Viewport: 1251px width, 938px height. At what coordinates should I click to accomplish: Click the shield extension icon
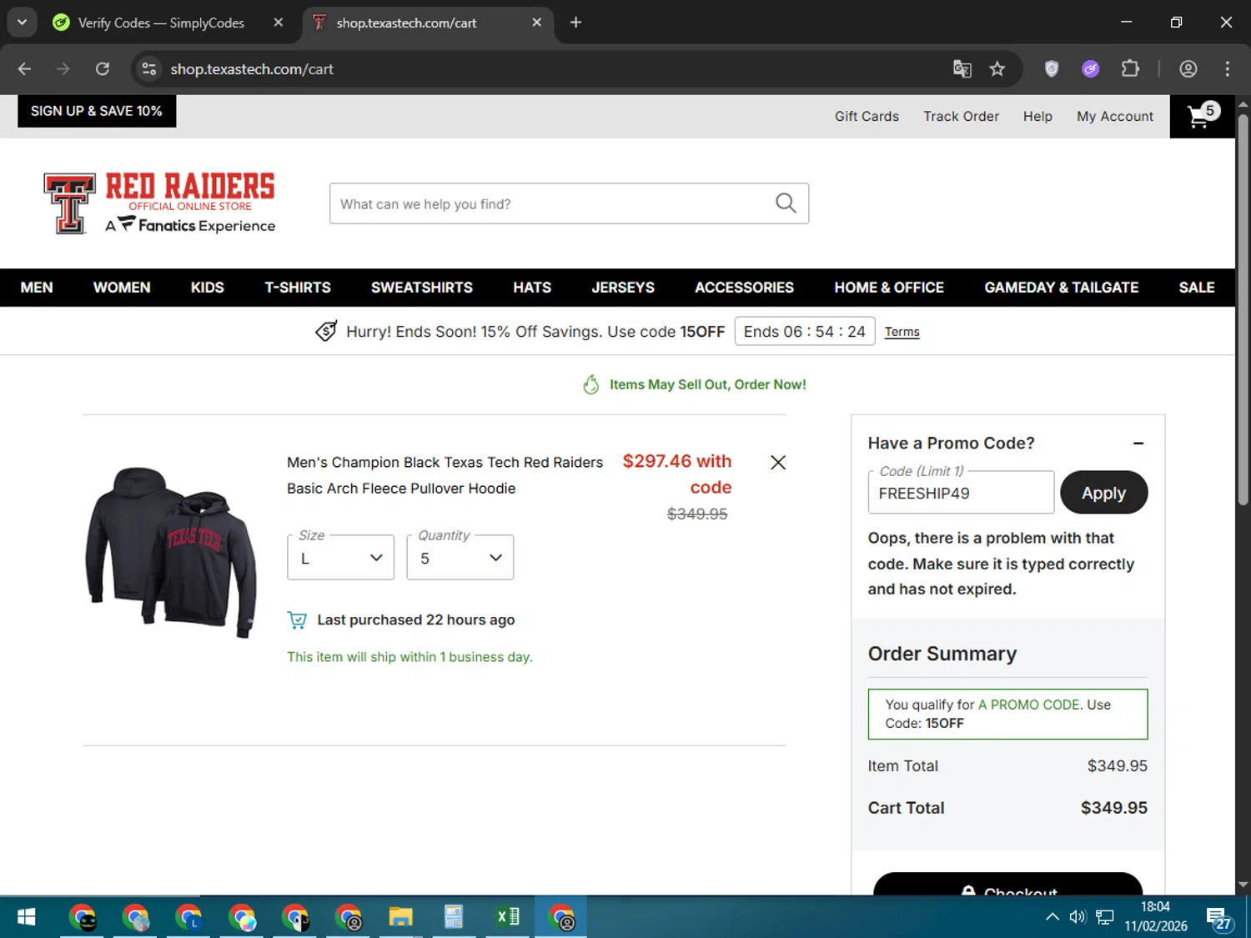(1052, 69)
